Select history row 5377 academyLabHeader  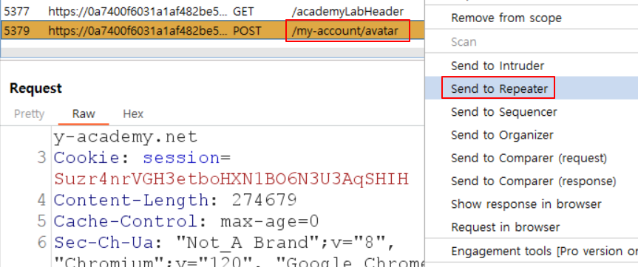pos(212,11)
